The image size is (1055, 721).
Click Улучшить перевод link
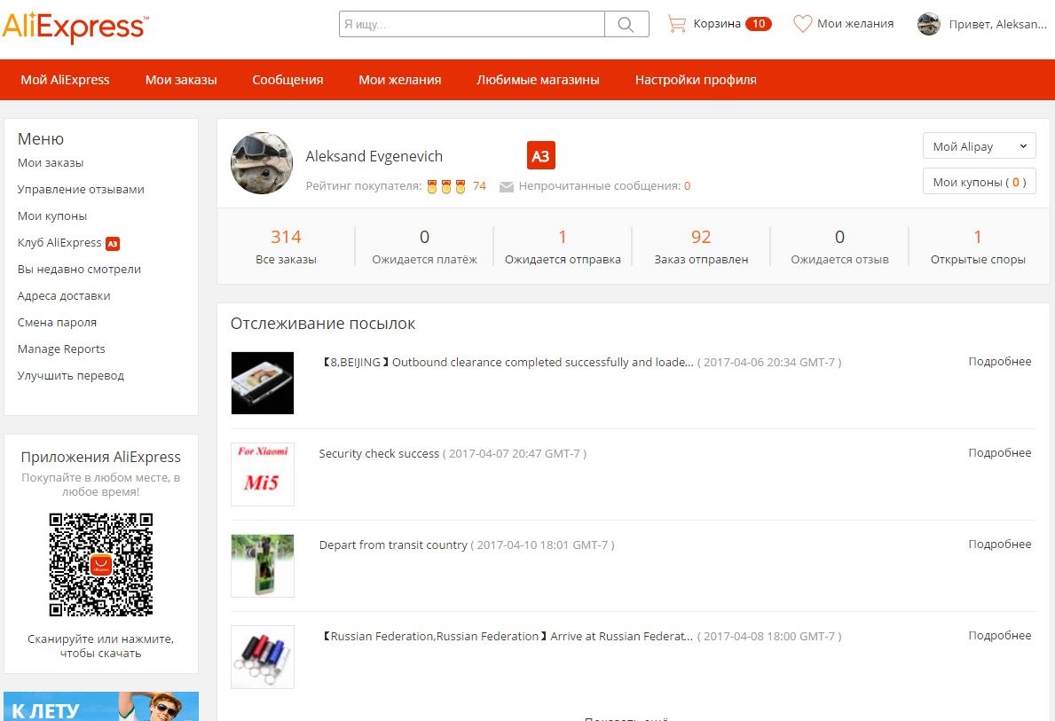tap(71, 375)
